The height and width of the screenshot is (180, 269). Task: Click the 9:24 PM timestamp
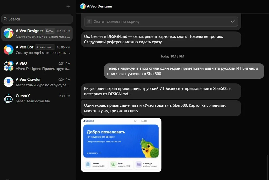(x=64, y=80)
